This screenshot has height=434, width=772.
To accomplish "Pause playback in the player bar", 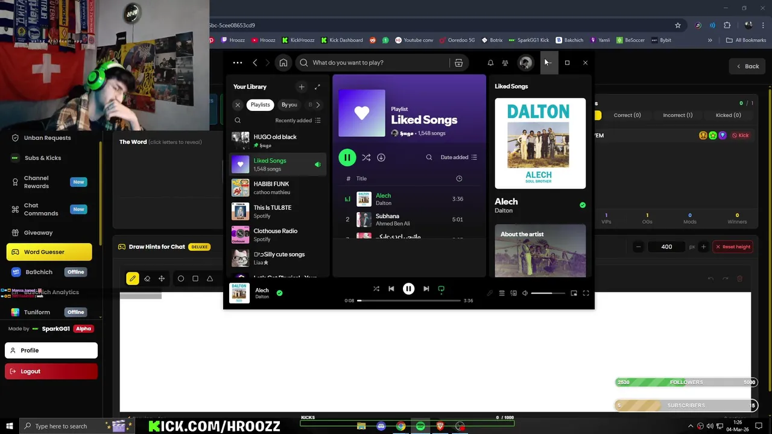I will click(x=408, y=289).
